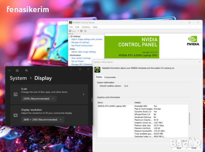Click the Max-Q Technologies 3rd Gen row
Image resolution: width=205 pixels, height=152 pixels.
pos(161,109)
